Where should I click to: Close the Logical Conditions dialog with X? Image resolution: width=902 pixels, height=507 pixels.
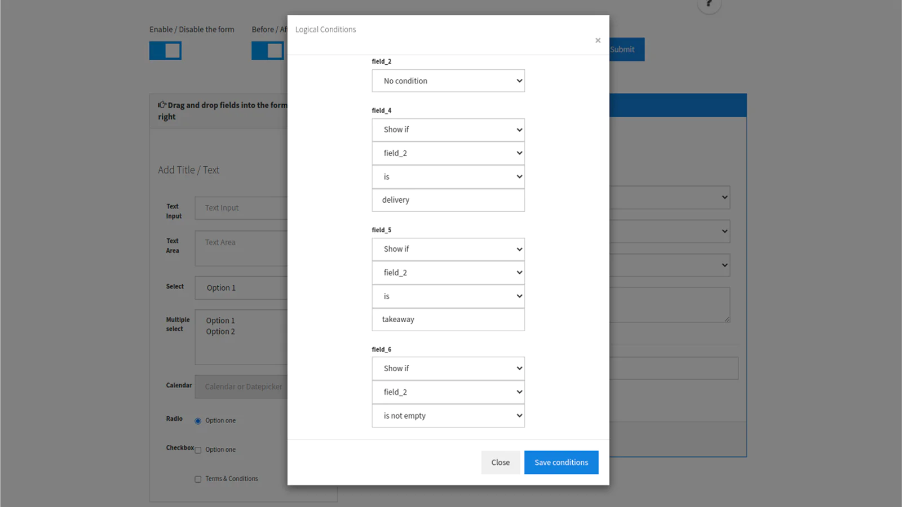598,41
